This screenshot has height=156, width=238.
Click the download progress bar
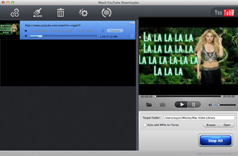pos(63,36)
